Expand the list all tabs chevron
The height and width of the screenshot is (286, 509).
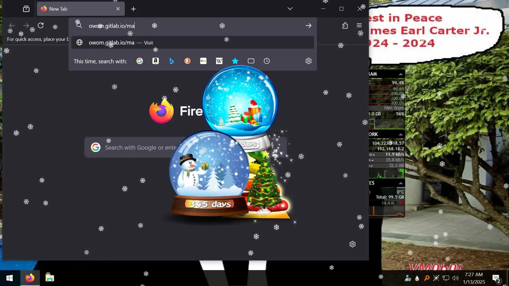point(290,9)
